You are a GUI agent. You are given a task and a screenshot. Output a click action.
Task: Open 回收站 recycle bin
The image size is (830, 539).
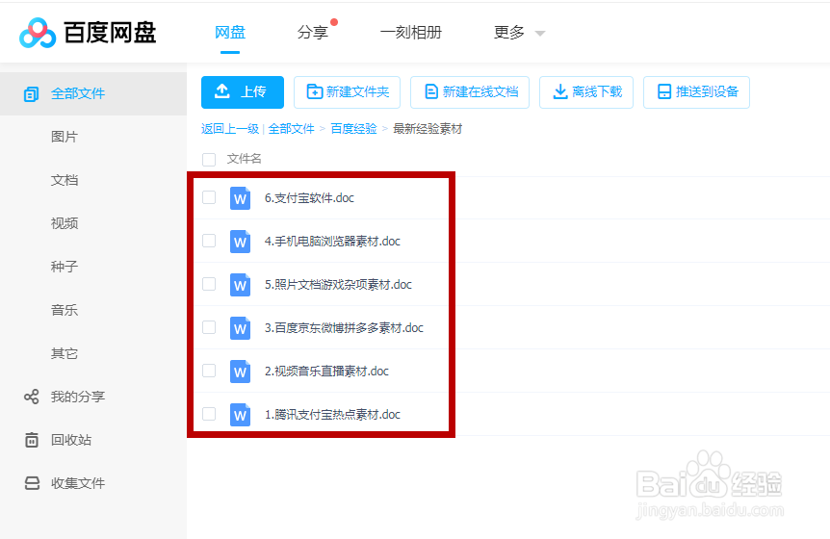pyautogui.click(x=71, y=440)
